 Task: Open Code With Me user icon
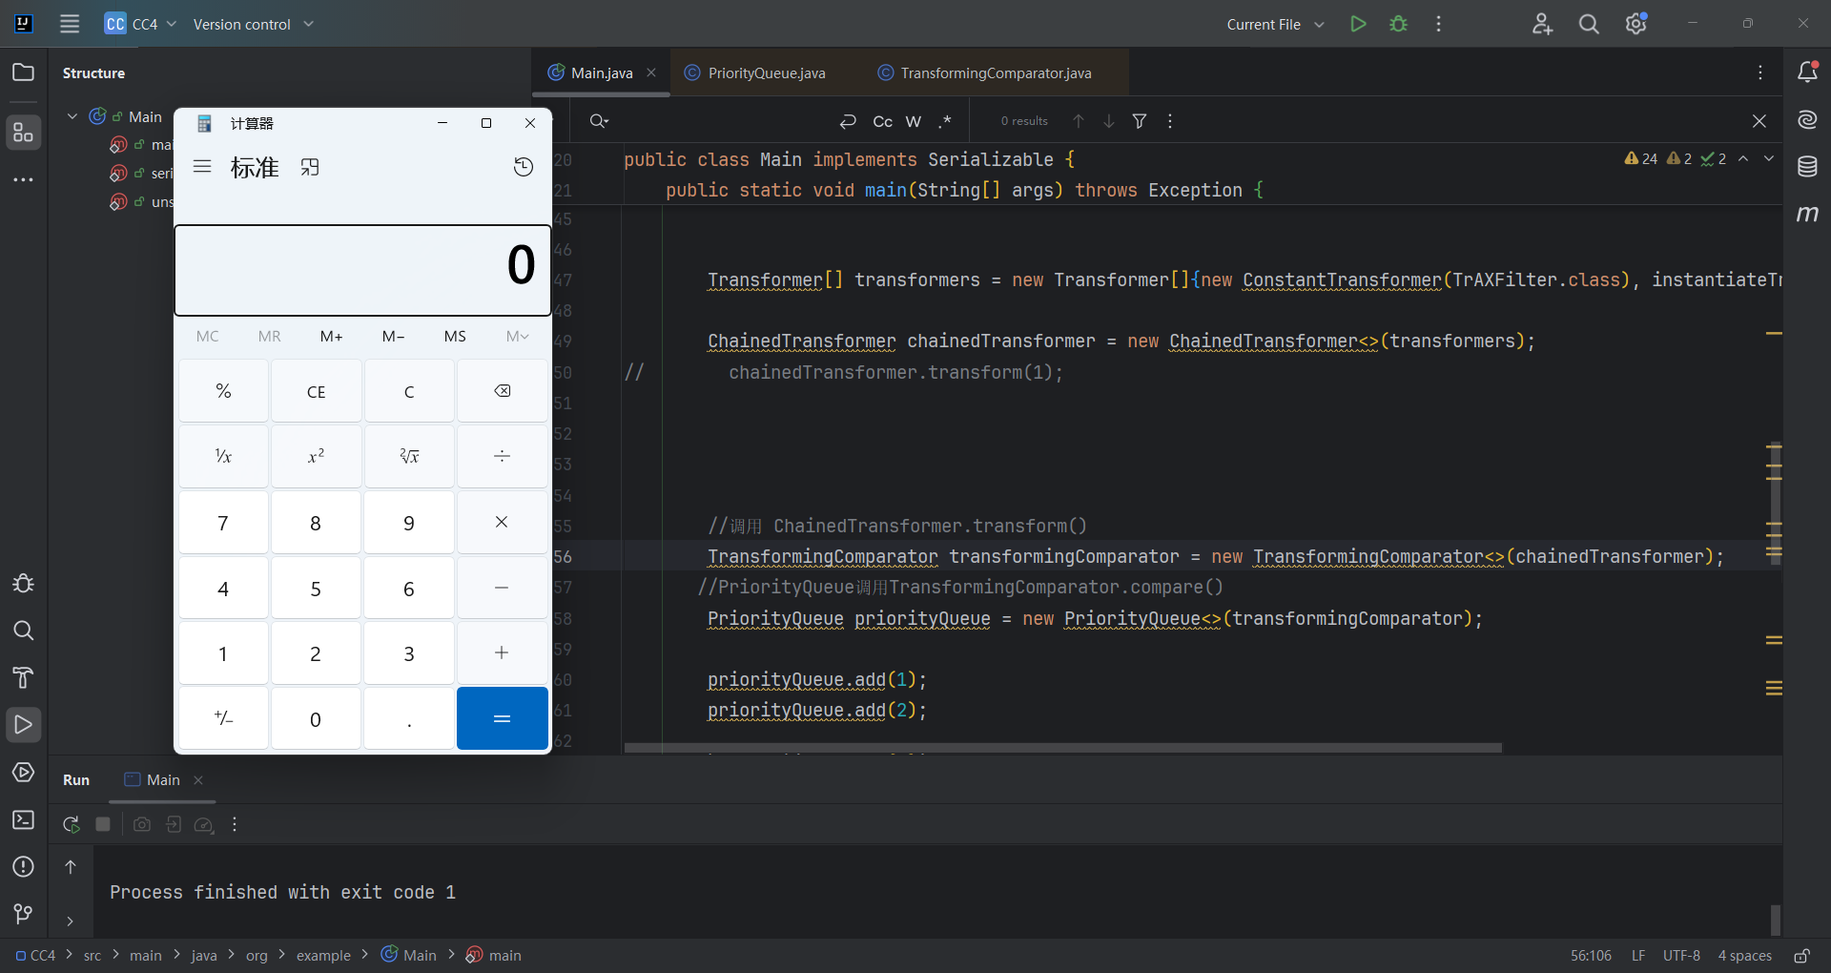pyautogui.click(x=1542, y=24)
